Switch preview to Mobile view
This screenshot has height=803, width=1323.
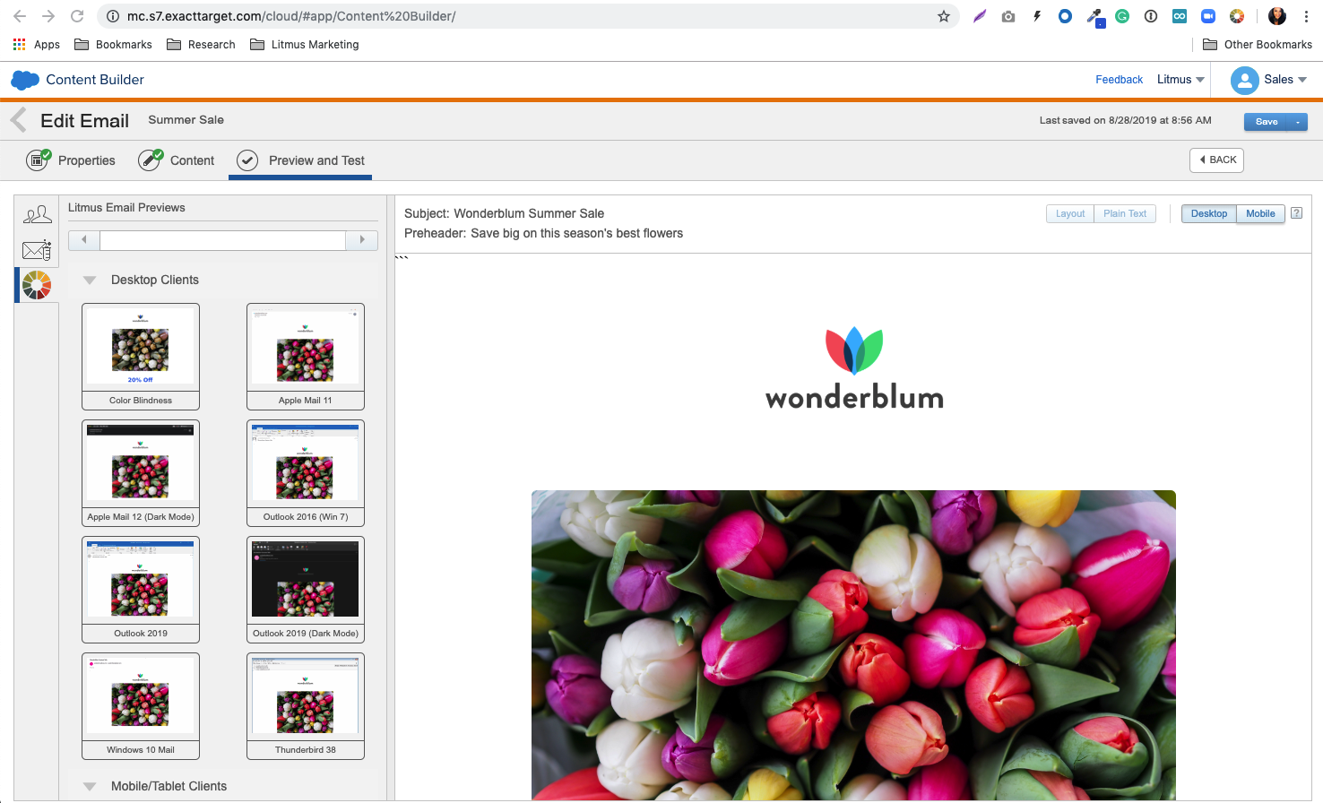(x=1260, y=213)
